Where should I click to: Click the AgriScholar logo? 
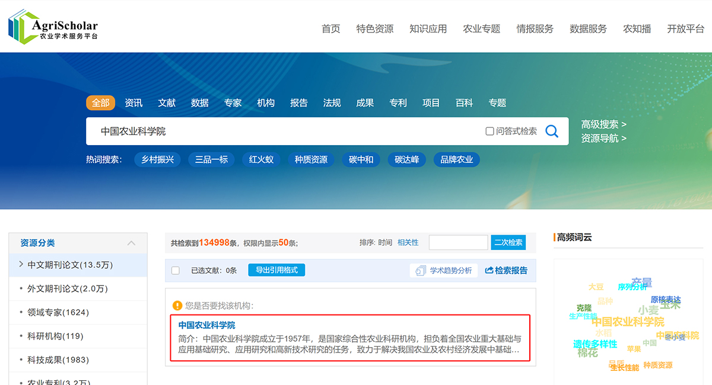pyautogui.click(x=53, y=27)
